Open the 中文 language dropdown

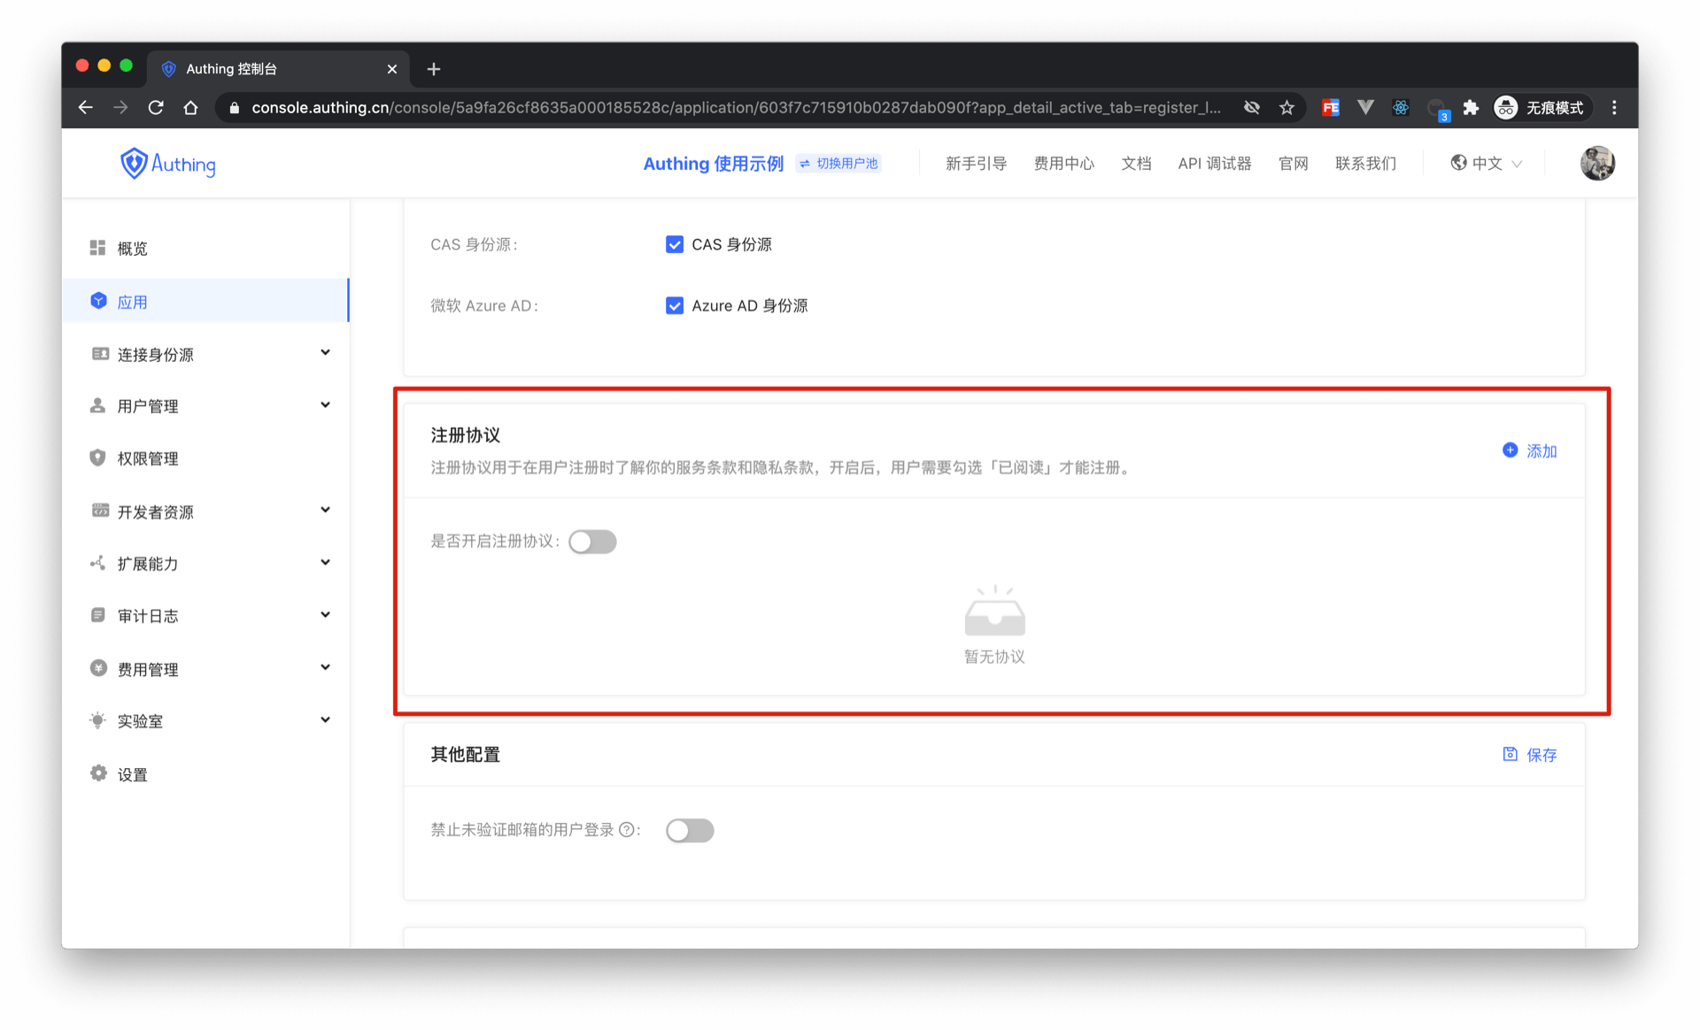[x=1487, y=163]
